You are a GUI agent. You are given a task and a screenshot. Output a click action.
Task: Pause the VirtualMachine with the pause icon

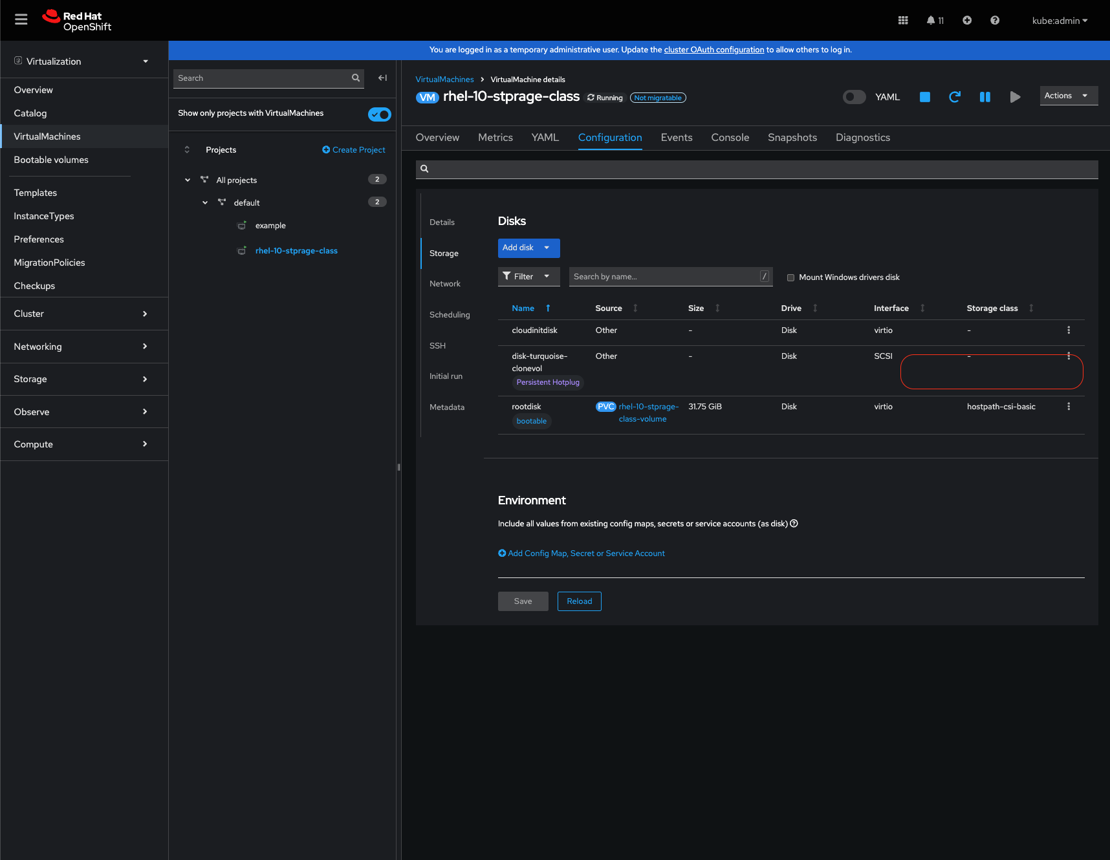[985, 97]
